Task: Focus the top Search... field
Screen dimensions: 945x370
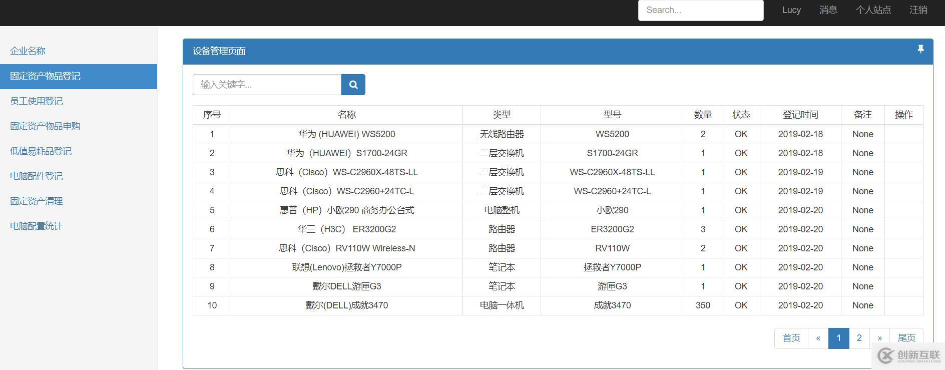Action: pos(701,10)
